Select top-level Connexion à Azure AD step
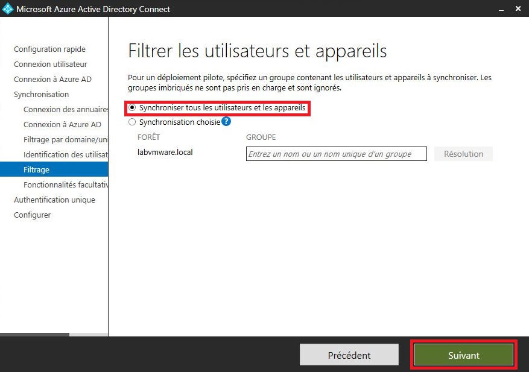529x372 pixels. (52, 79)
